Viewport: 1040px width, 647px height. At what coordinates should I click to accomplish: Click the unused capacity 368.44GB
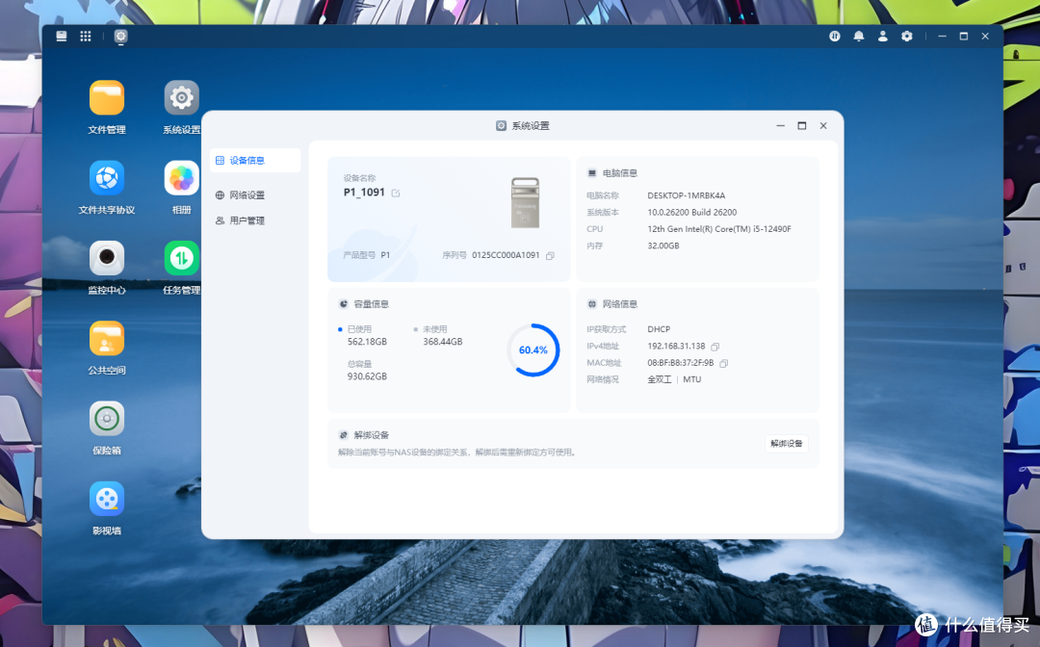[x=442, y=342]
